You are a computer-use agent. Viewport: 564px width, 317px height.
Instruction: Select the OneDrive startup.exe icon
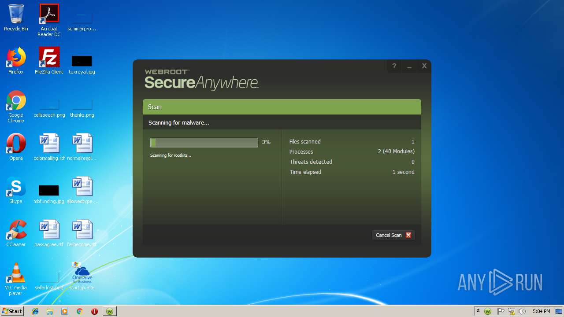tap(82, 276)
